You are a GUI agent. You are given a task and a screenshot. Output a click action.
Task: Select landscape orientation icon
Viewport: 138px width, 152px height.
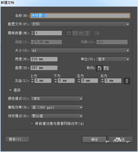coord(106,68)
